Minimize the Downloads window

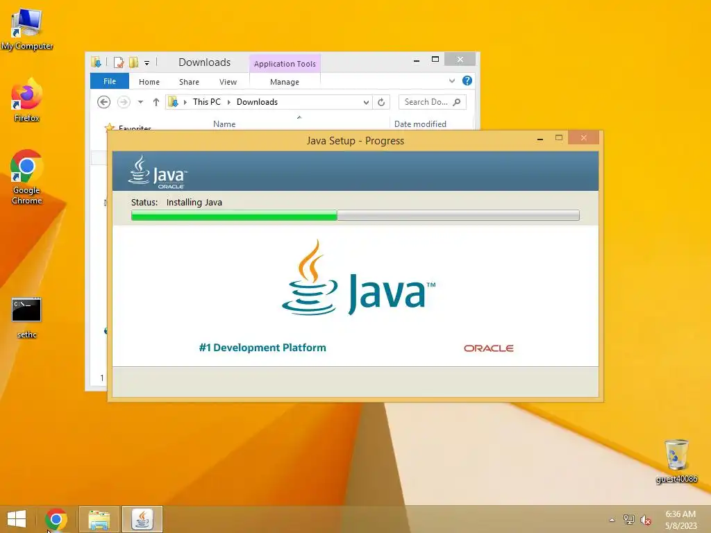(417, 60)
